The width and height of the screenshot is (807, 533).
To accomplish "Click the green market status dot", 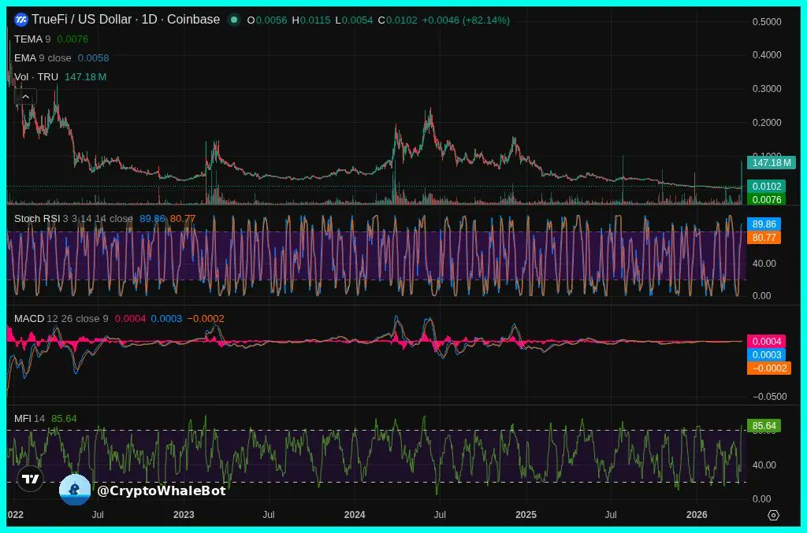I will pyautogui.click(x=234, y=20).
